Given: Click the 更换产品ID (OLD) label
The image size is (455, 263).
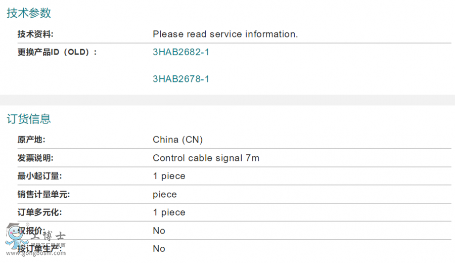Looking at the screenshot, I should tap(57, 52).
